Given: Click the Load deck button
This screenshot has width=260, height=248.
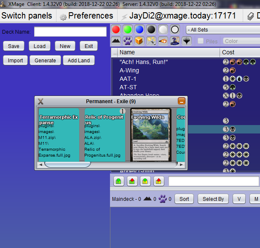Looking at the screenshot, I should 40,46.
